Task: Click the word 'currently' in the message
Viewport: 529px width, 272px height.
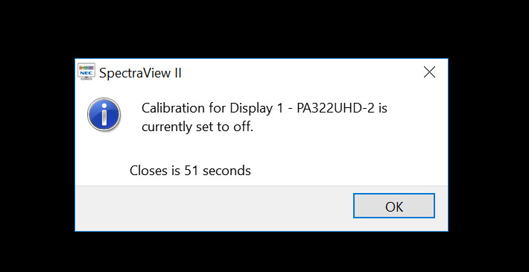Action: tap(167, 128)
